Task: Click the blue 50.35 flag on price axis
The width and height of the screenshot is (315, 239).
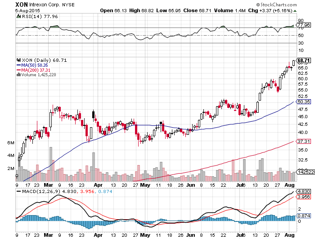Action: [x=304, y=101]
